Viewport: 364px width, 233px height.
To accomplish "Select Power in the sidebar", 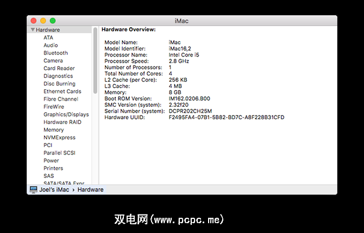I will click(x=51, y=160).
